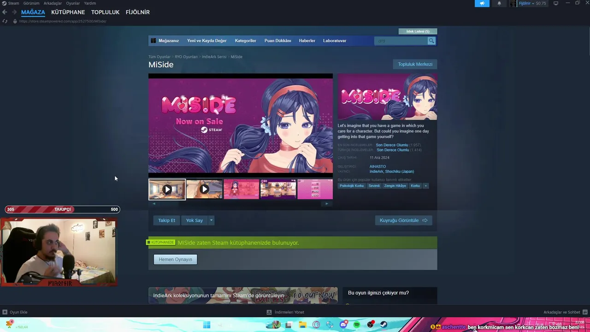Open the Kategoriler dropdown menu
Screen dimensions: 590x332
click(245, 41)
